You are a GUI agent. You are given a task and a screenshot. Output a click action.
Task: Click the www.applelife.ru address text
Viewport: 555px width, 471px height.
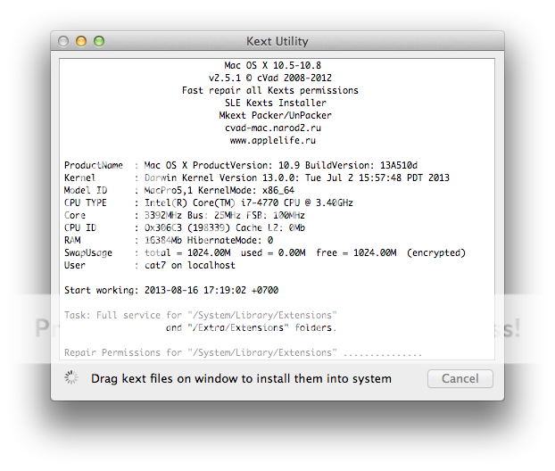(271, 140)
